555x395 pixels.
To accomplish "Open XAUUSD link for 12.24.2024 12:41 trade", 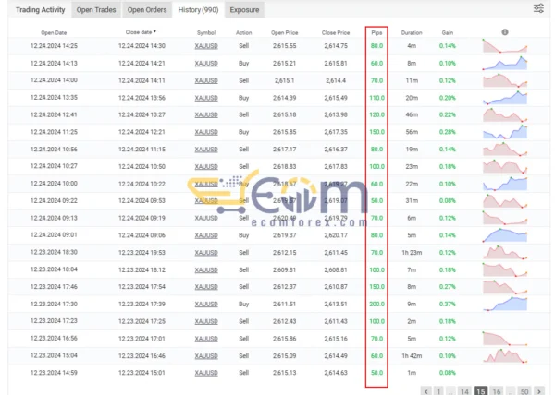I will point(206,115).
